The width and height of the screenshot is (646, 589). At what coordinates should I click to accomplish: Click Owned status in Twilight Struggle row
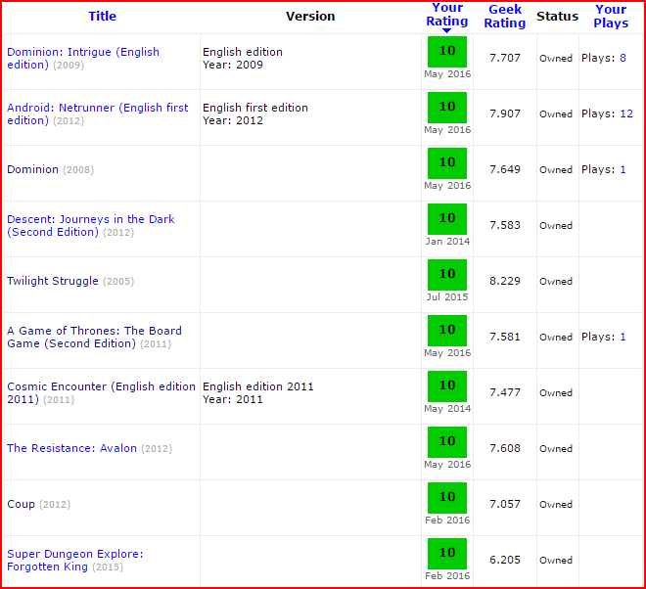[x=556, y=282]
